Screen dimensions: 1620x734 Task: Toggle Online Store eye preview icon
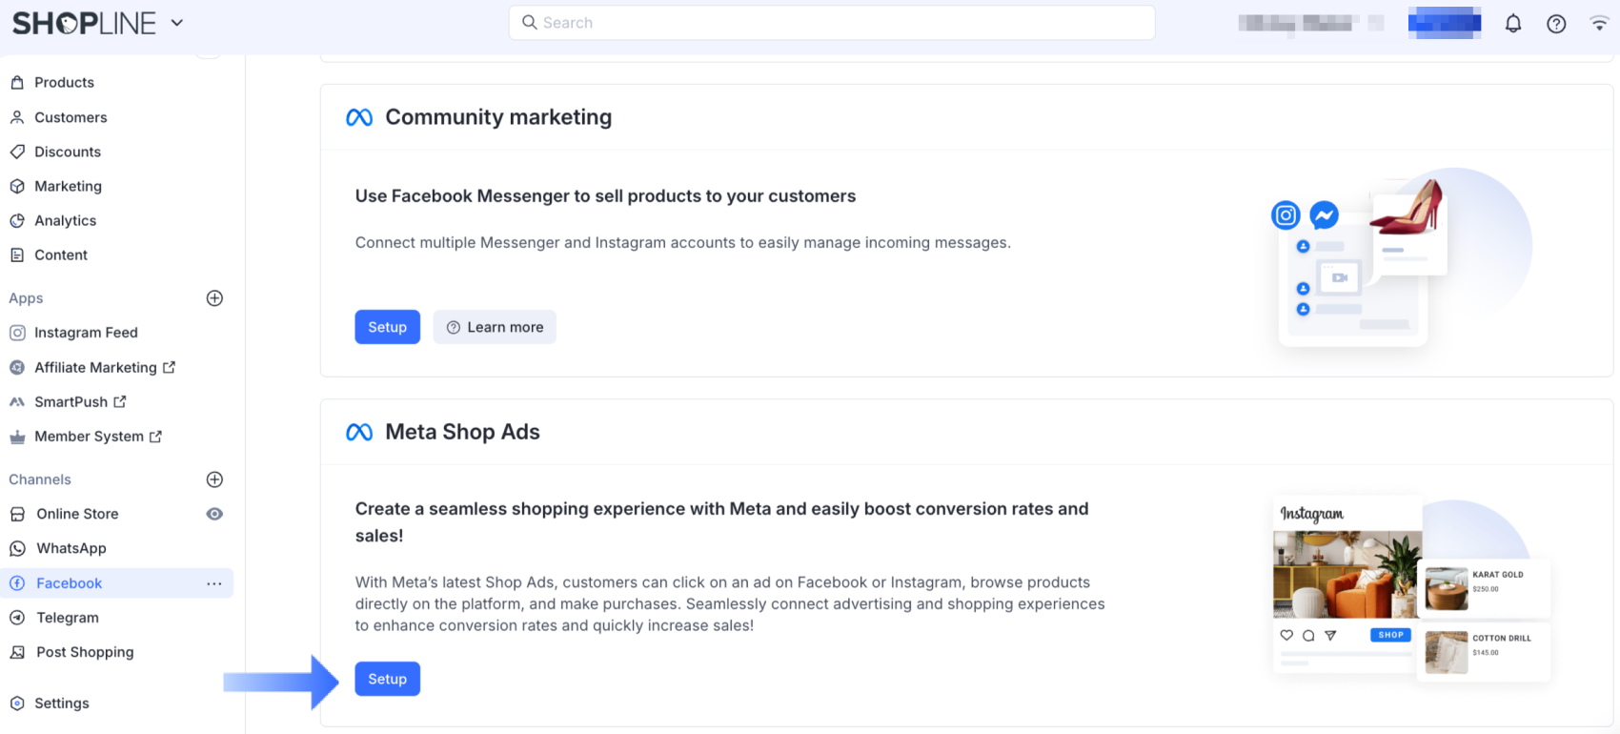214,514
